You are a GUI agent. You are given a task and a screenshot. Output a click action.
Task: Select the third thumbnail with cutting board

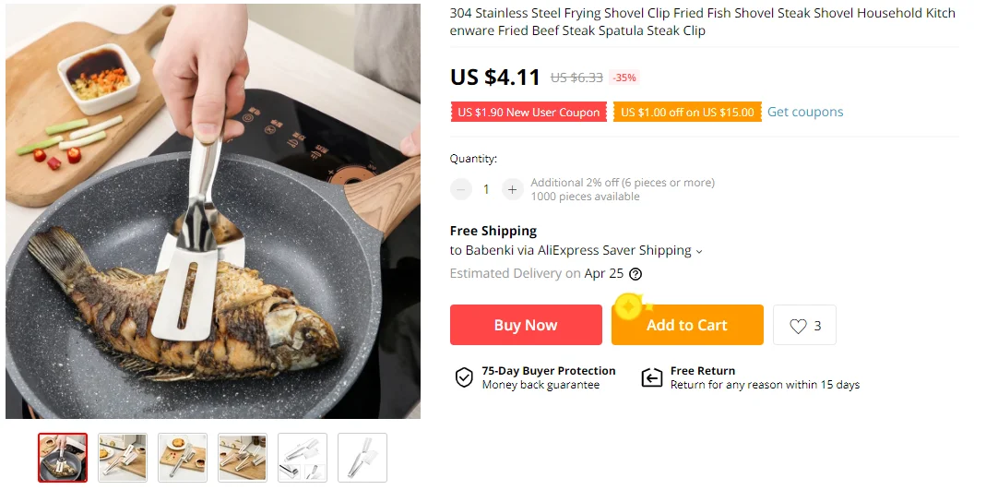point(183,458)
